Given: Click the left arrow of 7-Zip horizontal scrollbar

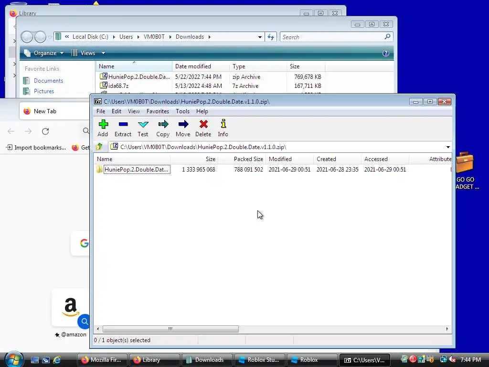Looking at the screenshot, I should (98, 329).
